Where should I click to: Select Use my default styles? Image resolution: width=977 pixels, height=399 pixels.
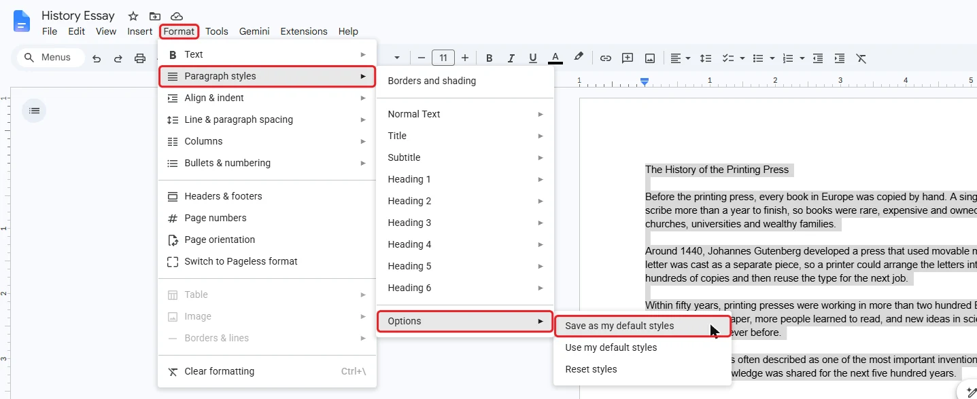(x=642, y=347)
